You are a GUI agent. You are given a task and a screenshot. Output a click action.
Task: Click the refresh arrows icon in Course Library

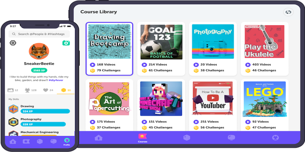click(x=288, y=12)
